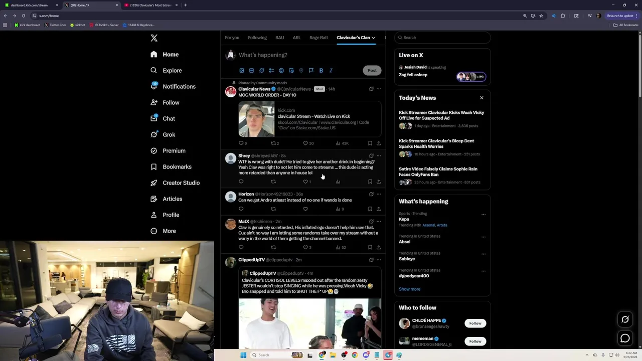The image size is (642, 361).
Task: Add a GIF in the composer
Action: (x=251, y=70)
